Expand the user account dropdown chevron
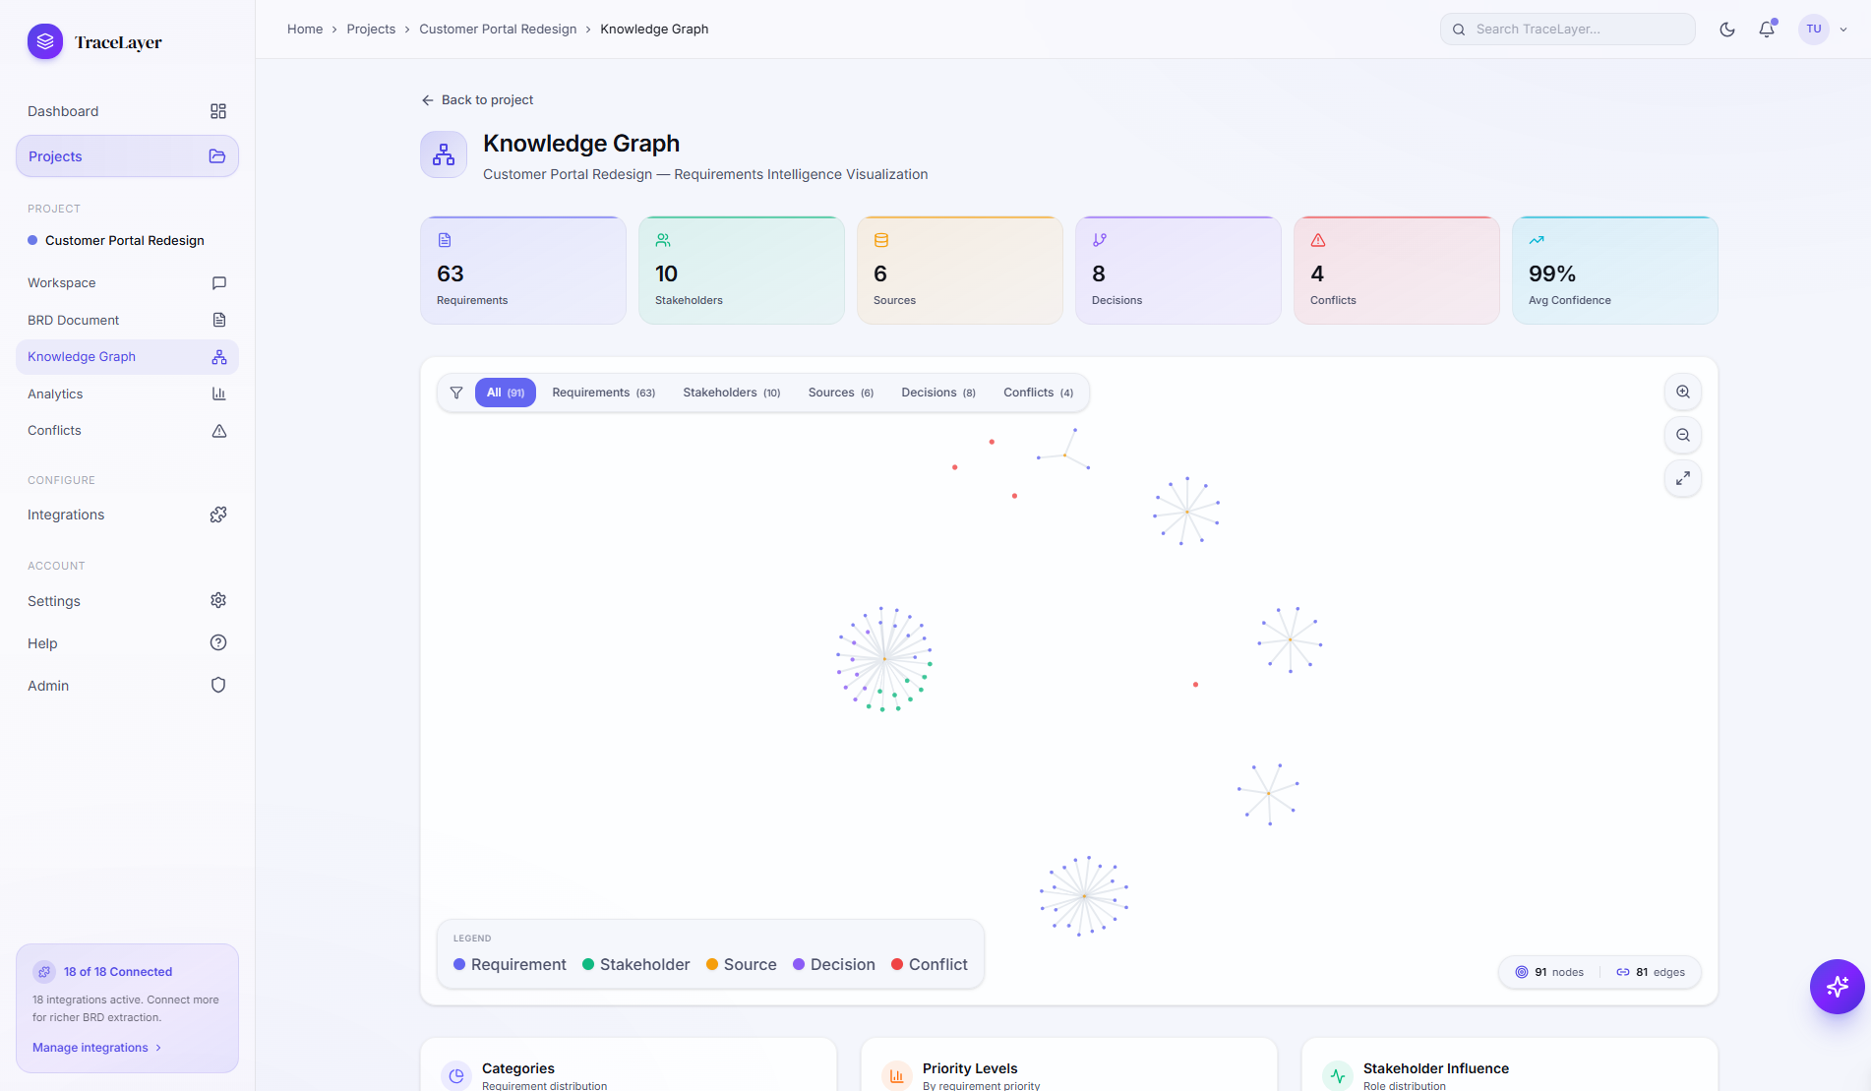The height and width of the screenshot is (1091, 1871). pos(1843,30)
